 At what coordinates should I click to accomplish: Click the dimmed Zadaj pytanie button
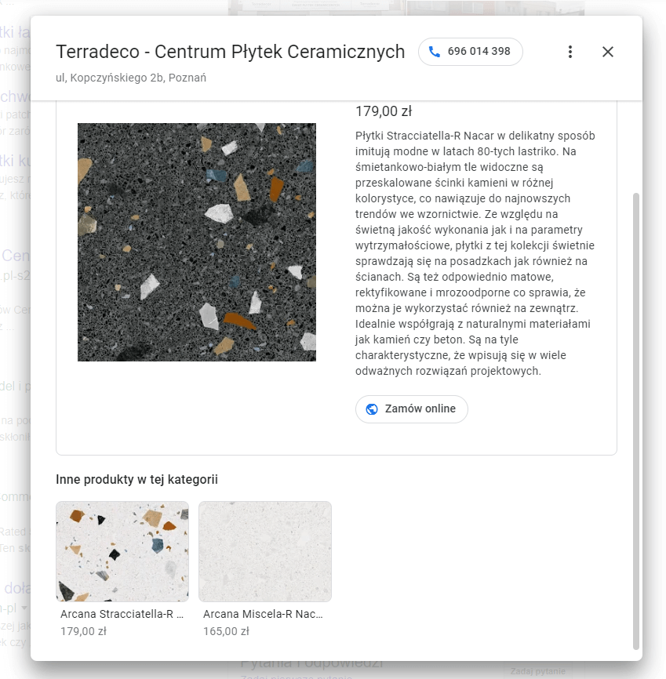coord(537,671)
